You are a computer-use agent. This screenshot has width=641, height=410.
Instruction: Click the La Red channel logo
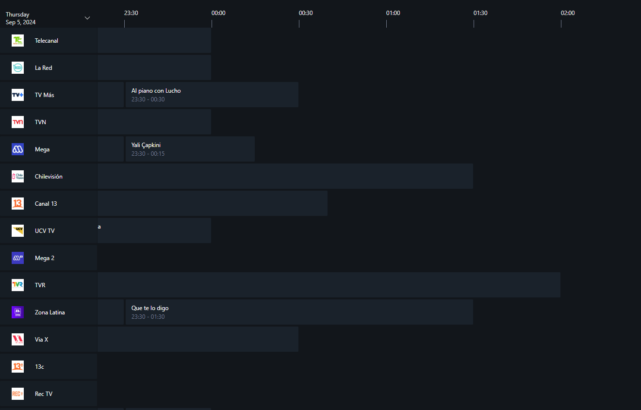click(x=17, y=68)
